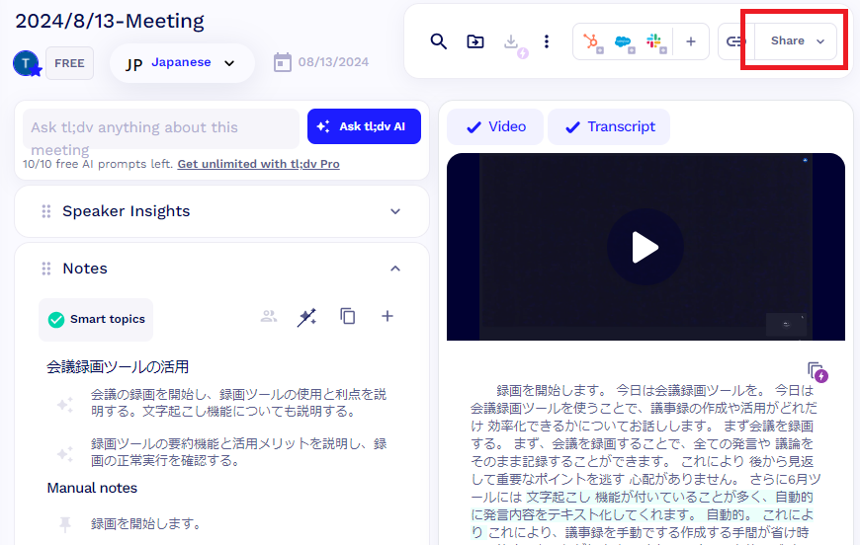Expand the Speaker Insights section
This screenshot has height=545, width=860.
(x=395, y=211)
